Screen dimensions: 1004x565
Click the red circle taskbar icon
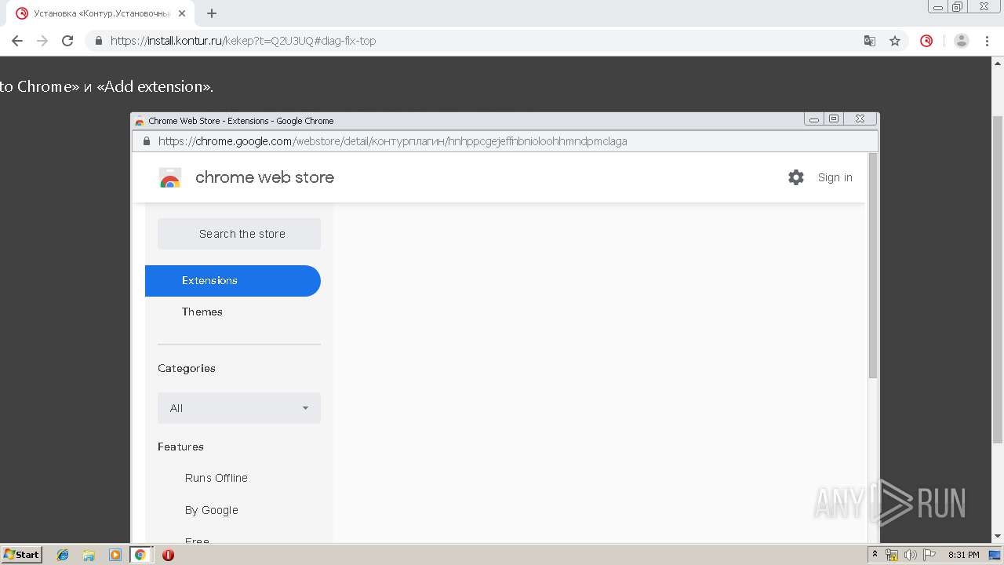pos(168,555)
